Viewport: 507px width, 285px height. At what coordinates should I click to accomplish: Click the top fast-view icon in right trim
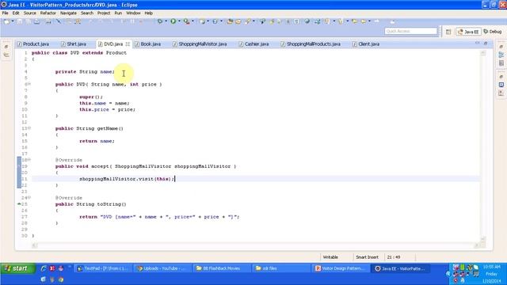(x=501, y=47)
